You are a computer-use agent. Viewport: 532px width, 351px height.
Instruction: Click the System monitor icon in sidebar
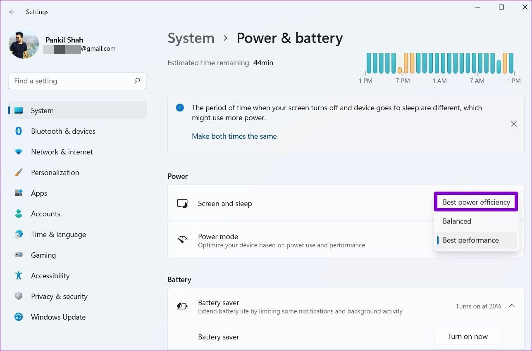[x=19, y=111]
